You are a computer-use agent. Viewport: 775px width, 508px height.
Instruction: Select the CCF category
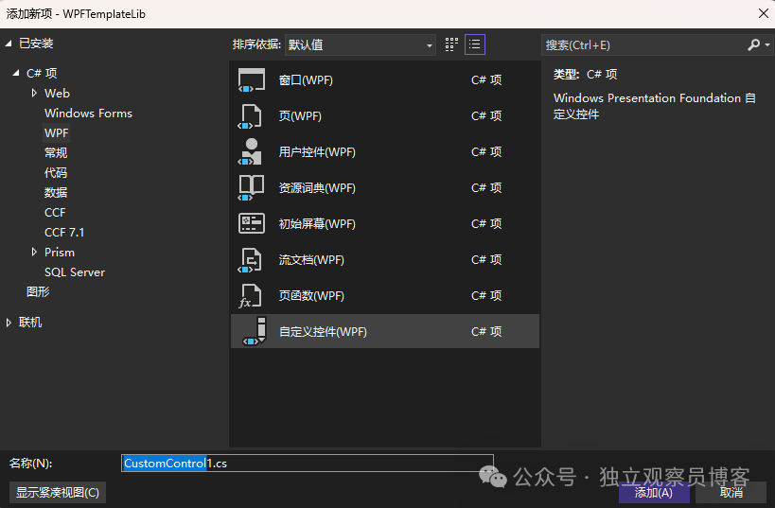click(55, 213)
